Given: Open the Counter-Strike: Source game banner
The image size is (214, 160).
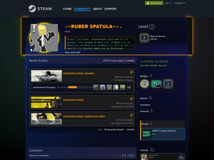Looking at the screenshot, I should tap(46, 76).
